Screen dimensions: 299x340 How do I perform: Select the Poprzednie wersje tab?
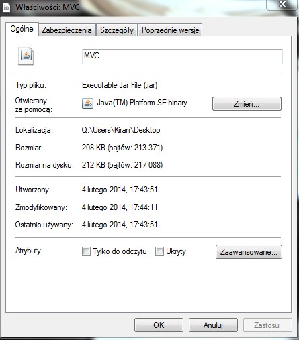pyautogui.click(x=171, y=30)
